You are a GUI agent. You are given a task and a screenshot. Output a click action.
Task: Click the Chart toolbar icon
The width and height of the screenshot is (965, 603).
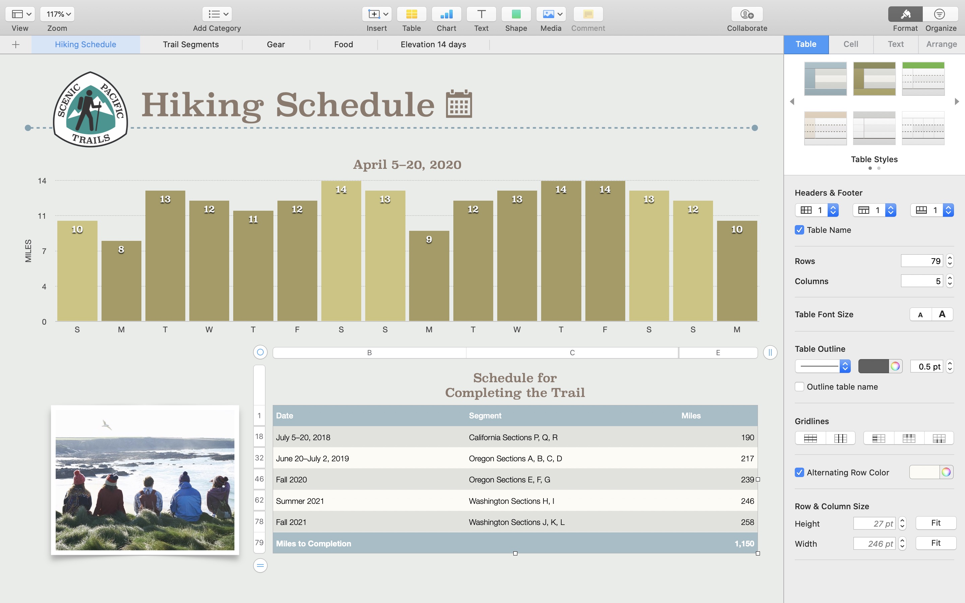coord(447,14)
